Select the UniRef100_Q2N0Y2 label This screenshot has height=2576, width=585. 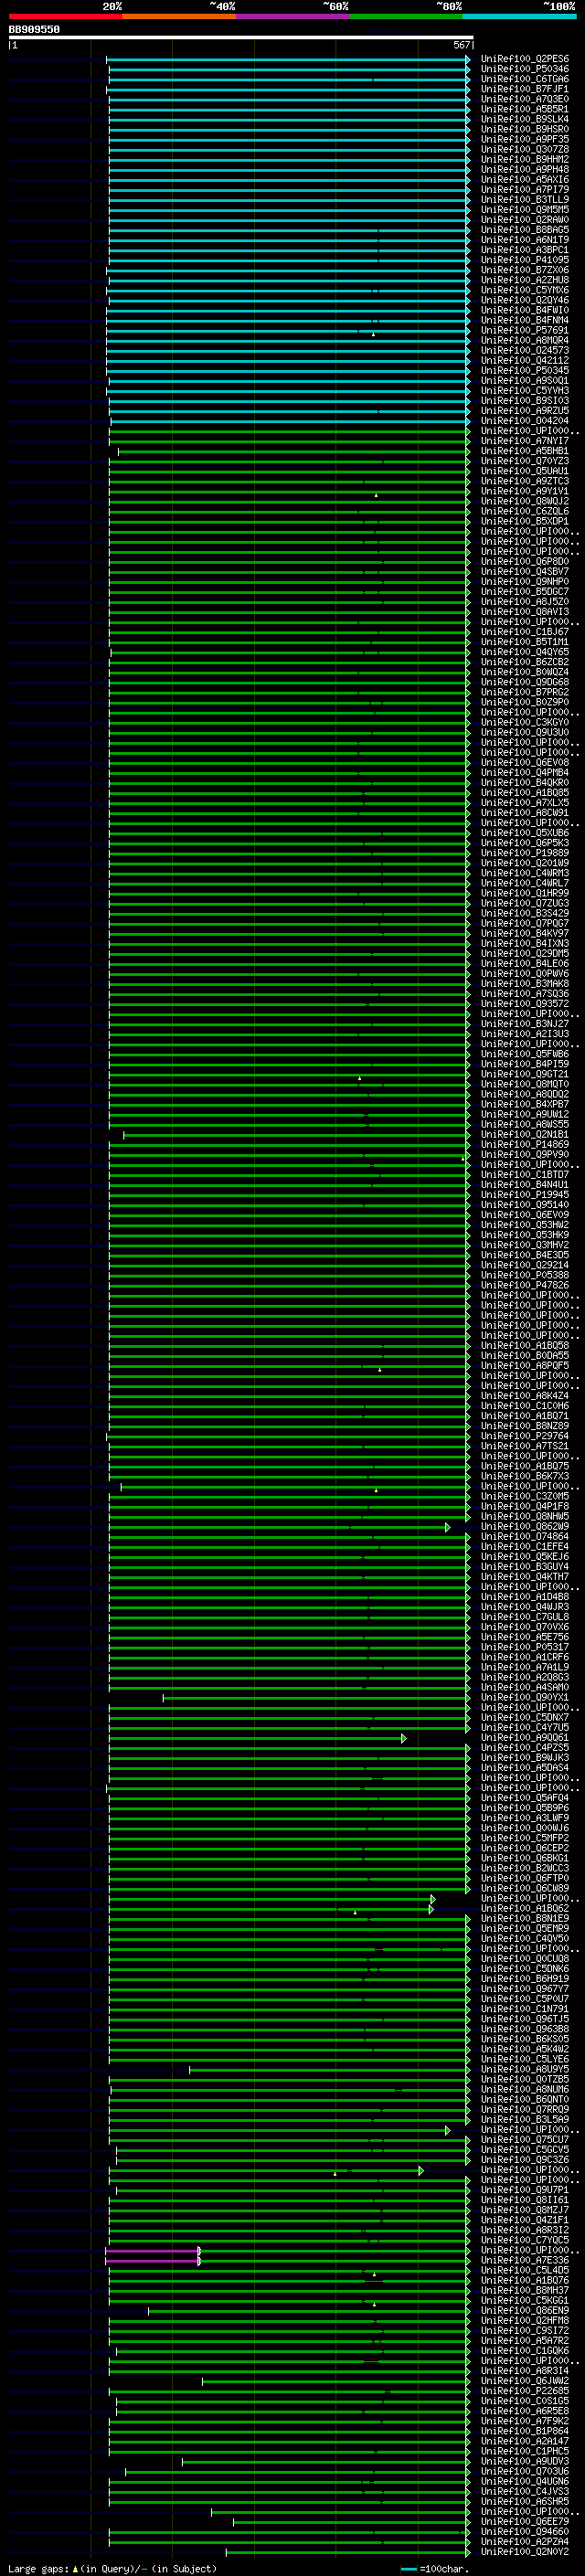pos(525,2552)
